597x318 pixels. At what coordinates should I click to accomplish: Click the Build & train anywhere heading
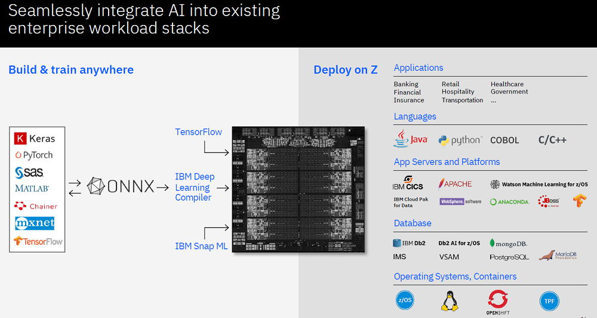pyautogui.click(x=71, y=70)
